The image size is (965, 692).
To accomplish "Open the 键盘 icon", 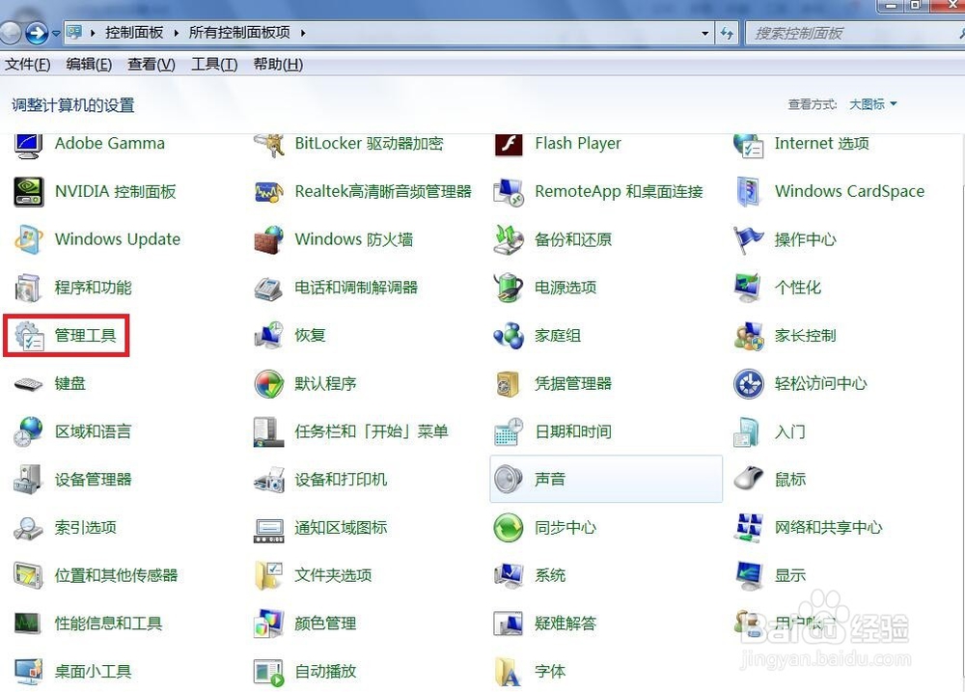I will click(x=28, y=384).
